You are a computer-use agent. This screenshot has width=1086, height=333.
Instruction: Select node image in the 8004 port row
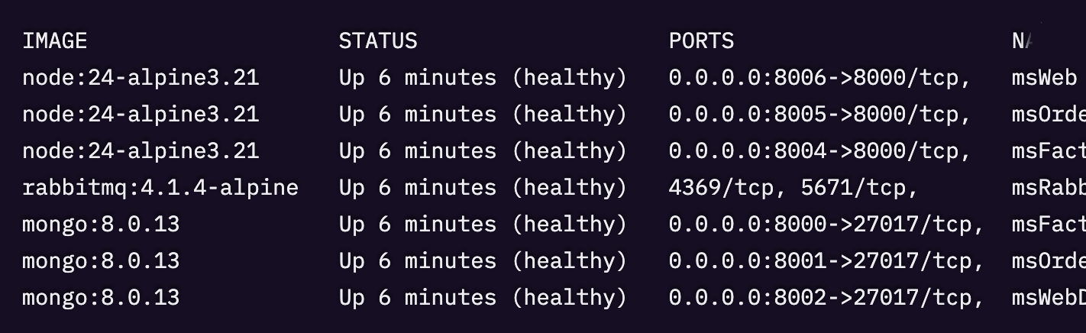[x=141, y=150]
